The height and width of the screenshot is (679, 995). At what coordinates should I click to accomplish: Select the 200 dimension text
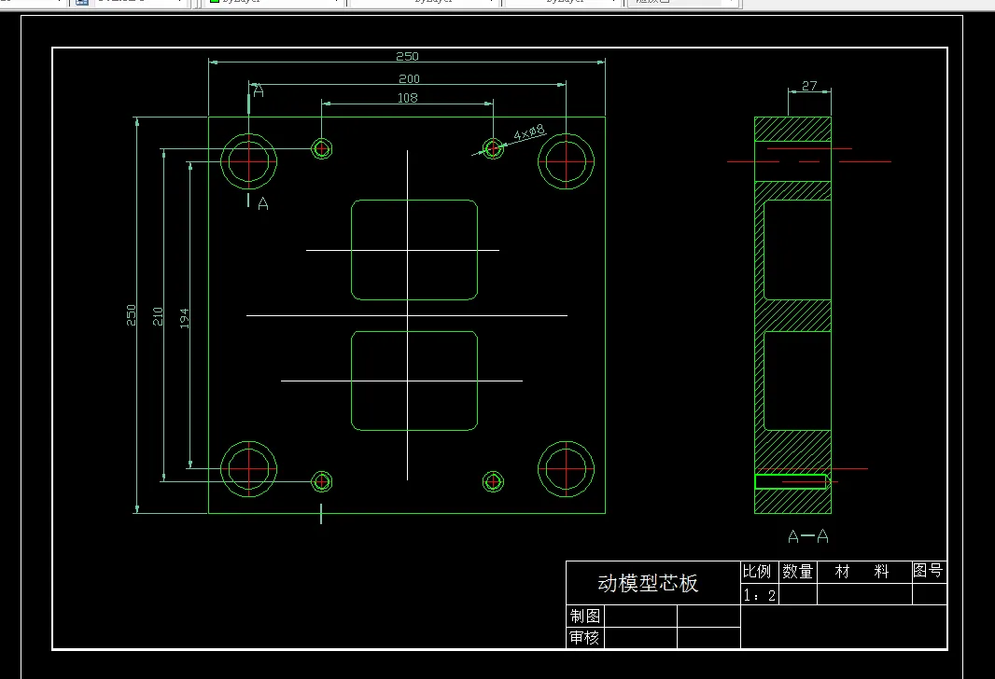tap(409, 78)
